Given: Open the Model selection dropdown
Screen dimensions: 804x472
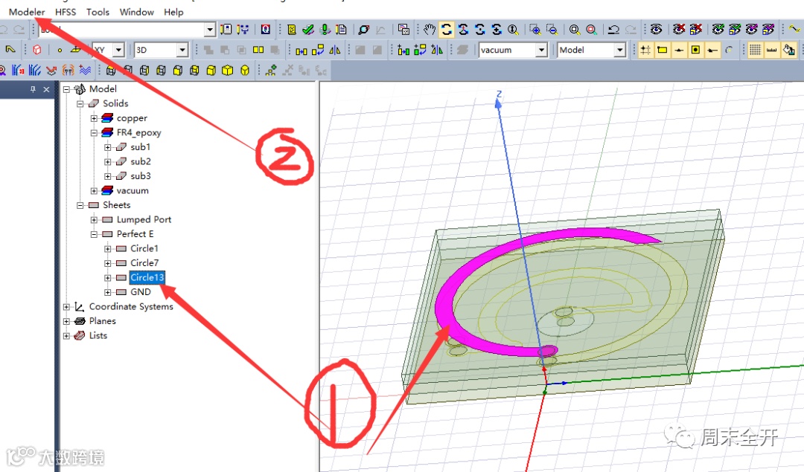Looking at the screenshot, I should coord(620,50).
